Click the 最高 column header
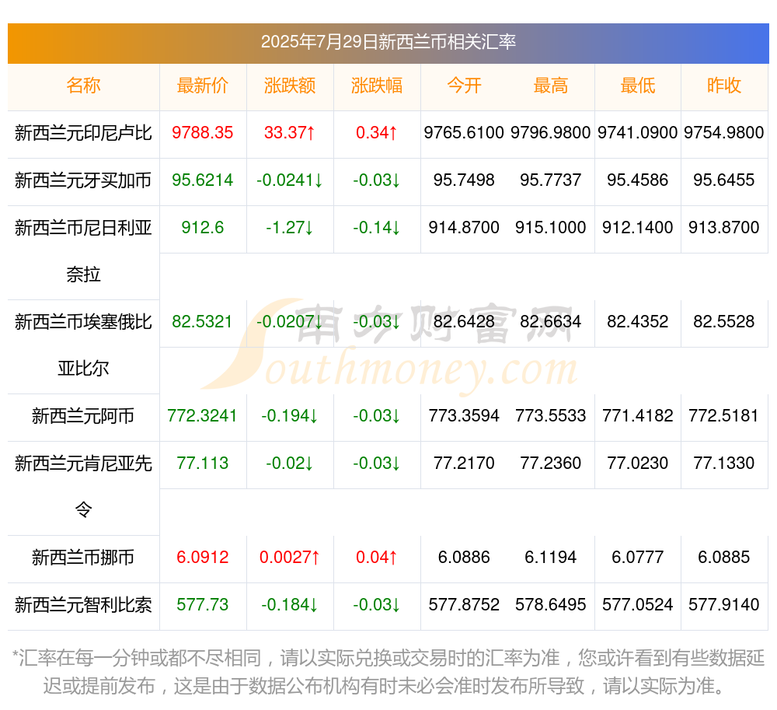777x710 pixels. 551,86
